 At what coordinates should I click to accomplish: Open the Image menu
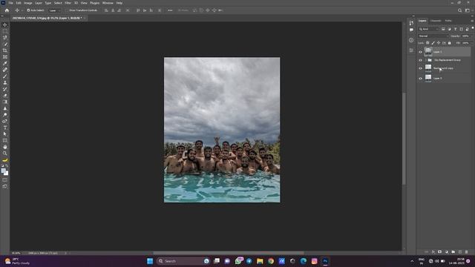[28, 3]
